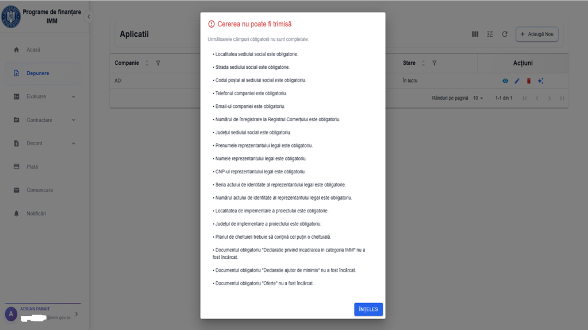The height and width of the screenshot is (330, 588).
Task: Click the pencil edit icon for ADI
Action: (517, 81)
